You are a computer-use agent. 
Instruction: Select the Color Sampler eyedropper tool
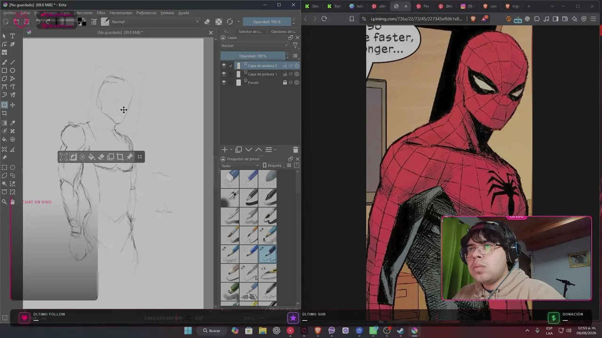coord(13,123)
